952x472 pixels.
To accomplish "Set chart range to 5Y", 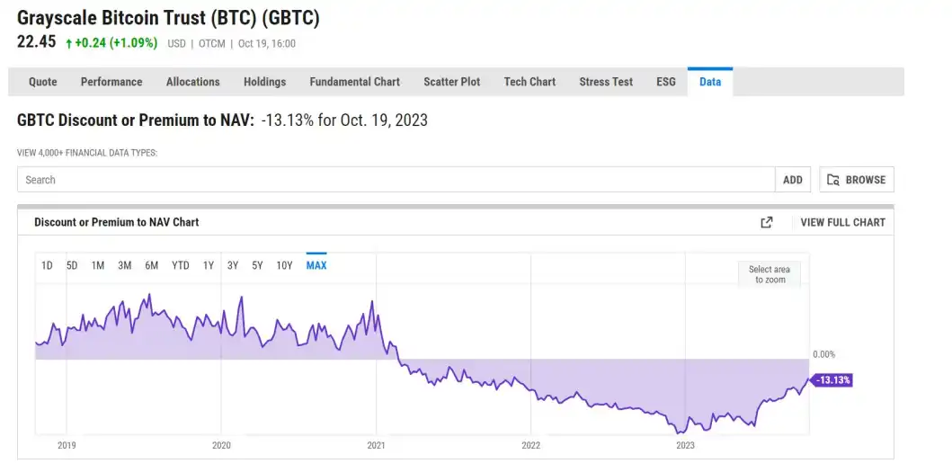I will coord(257,265).
